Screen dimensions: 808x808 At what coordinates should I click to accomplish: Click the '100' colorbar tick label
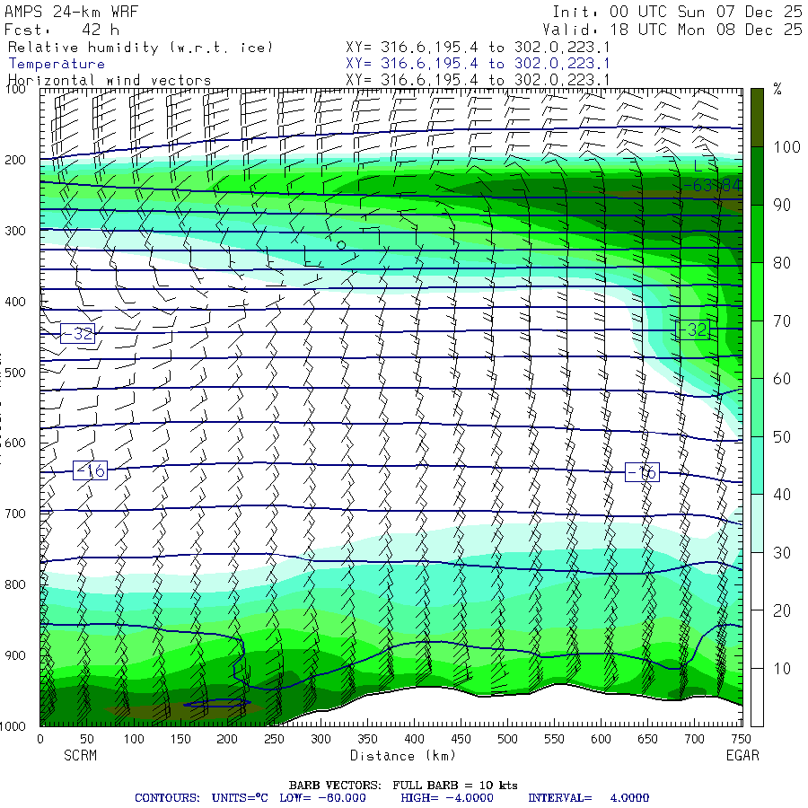pyautogui.click(x=786, y=147)
